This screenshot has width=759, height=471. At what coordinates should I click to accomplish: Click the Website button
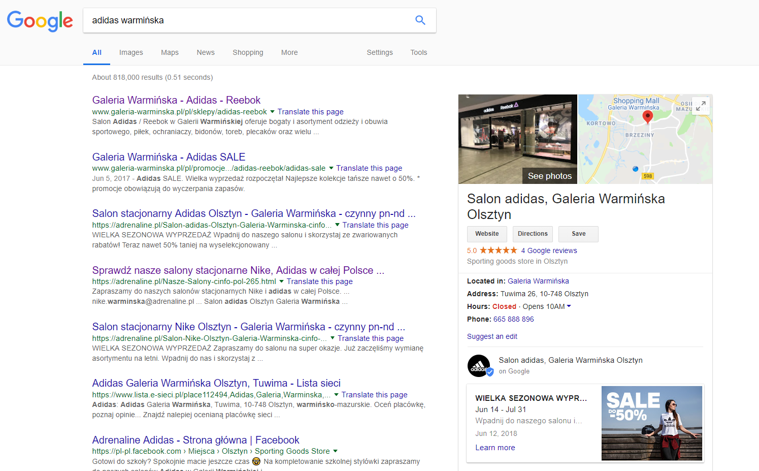tap(487, 234)
